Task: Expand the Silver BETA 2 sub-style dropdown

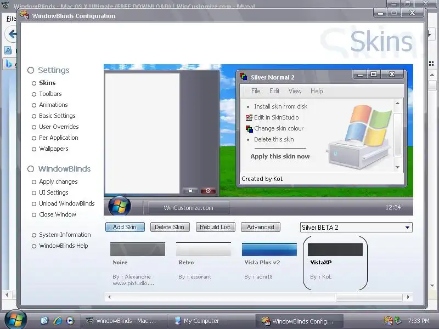Action: (407, 228)
